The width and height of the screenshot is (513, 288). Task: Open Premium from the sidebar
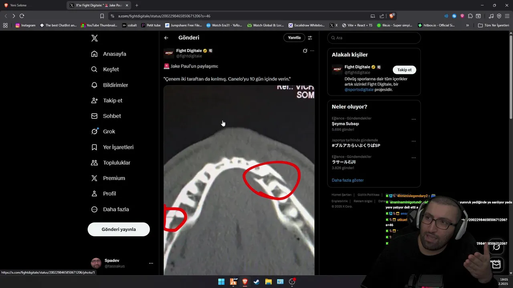[108, 178]
